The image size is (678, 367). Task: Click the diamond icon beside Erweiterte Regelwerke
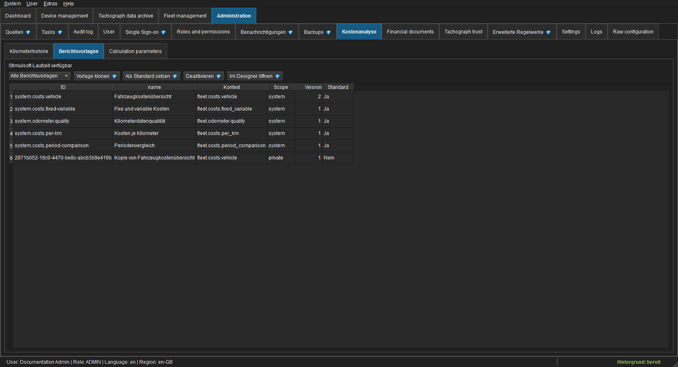[548, 32]
